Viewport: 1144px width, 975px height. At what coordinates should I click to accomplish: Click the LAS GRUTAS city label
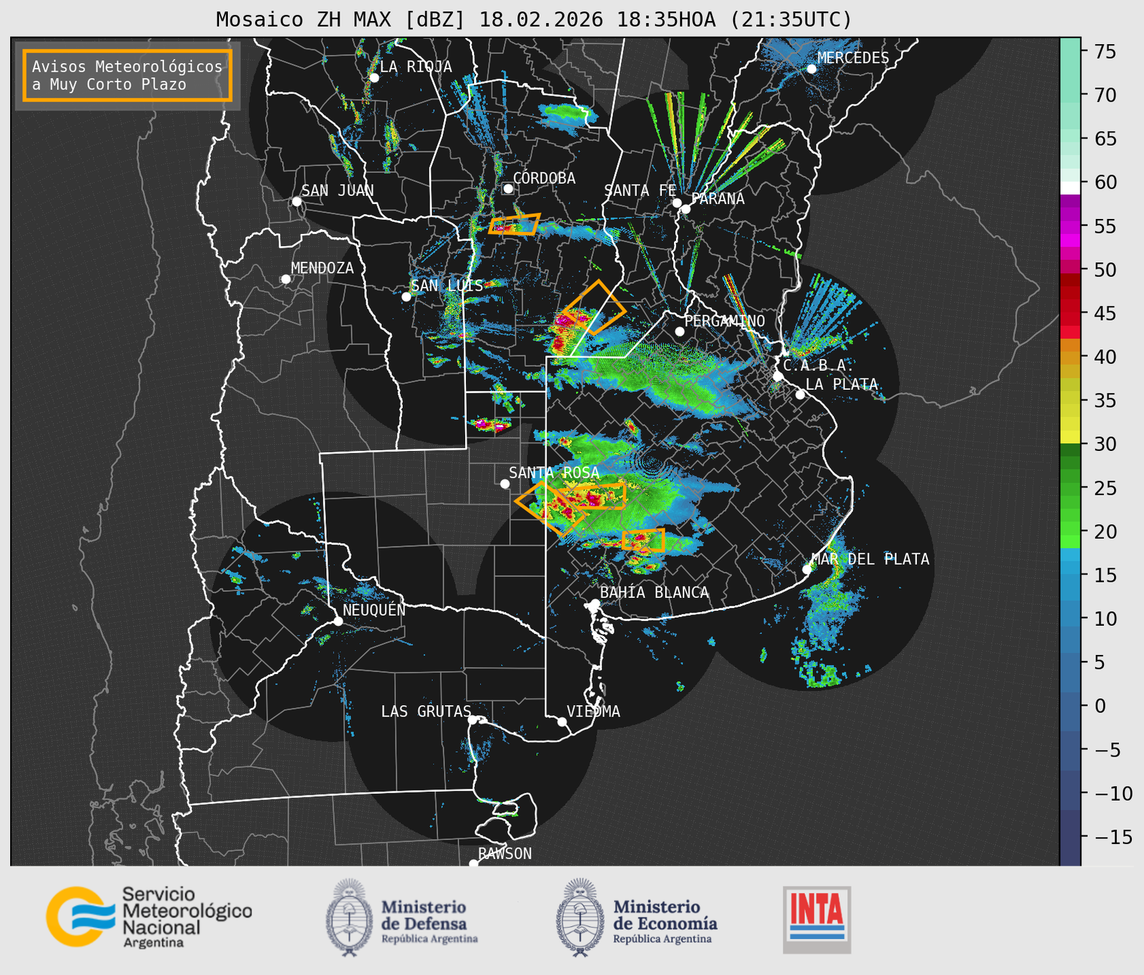click(426, 711)
